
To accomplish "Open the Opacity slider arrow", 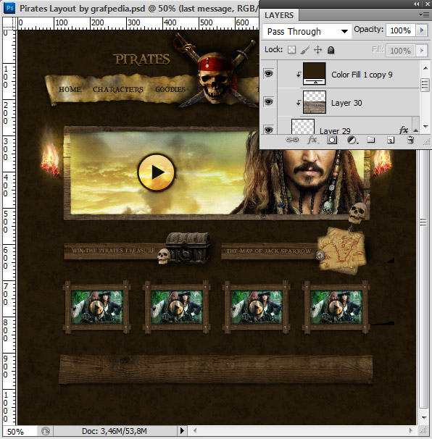I will 422,30.
